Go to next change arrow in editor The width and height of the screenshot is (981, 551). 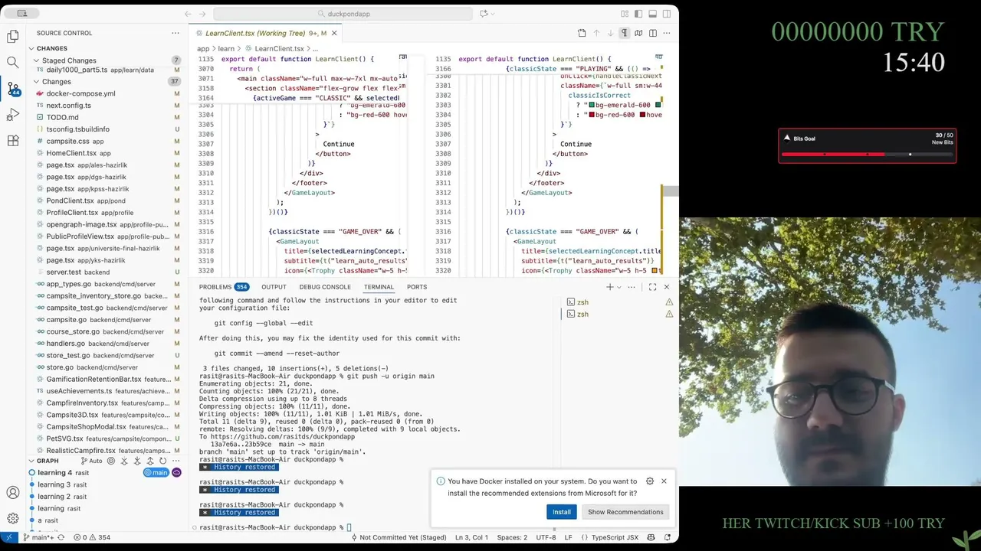(610, 33)
